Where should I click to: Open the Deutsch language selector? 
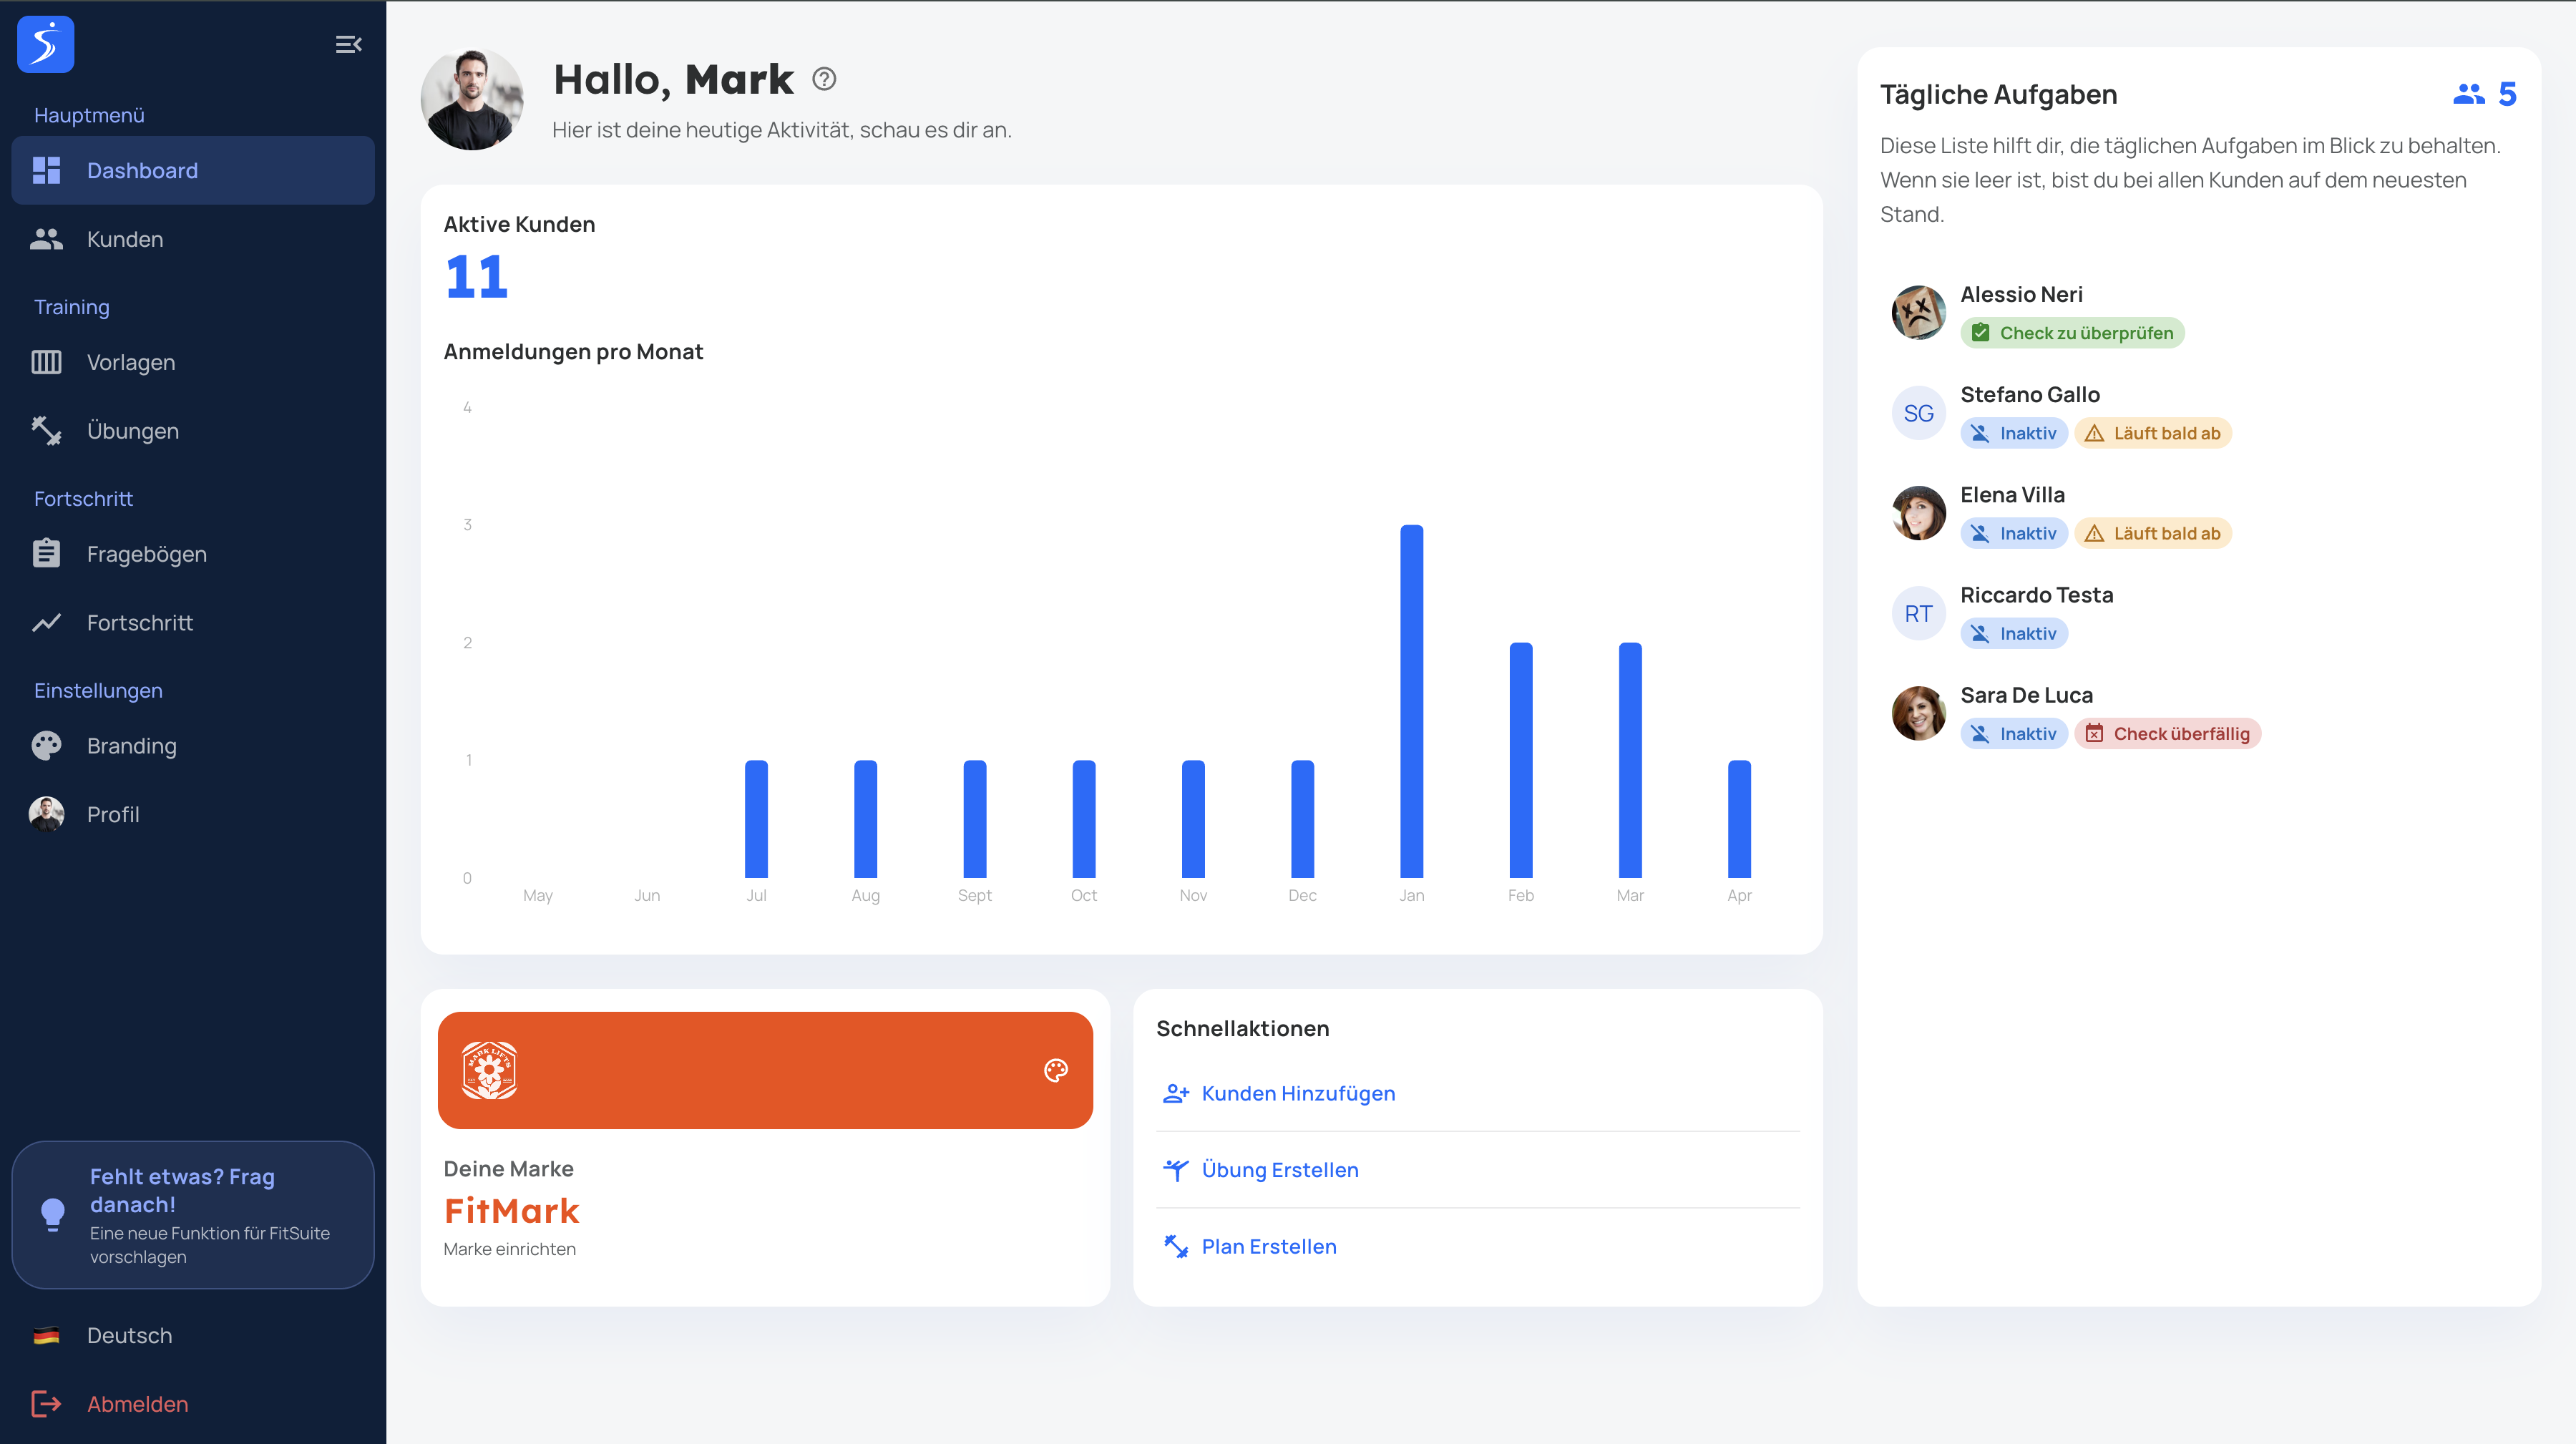[x=193, y=1335]
